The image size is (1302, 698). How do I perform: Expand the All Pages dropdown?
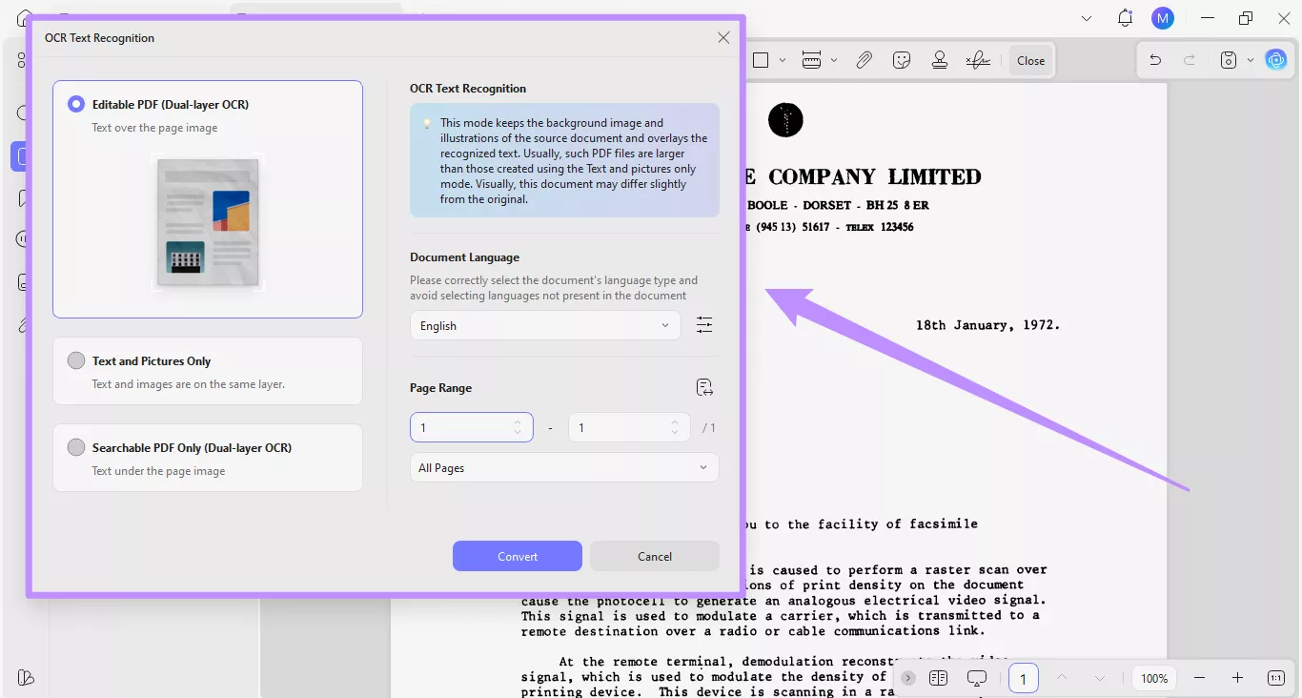(x=563, y=467)
